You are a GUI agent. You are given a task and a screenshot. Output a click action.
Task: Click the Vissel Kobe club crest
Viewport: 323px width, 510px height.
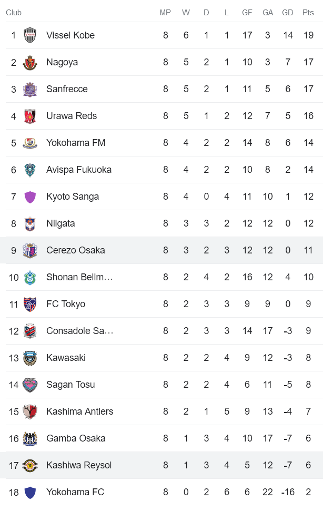[x=31, y=35]
